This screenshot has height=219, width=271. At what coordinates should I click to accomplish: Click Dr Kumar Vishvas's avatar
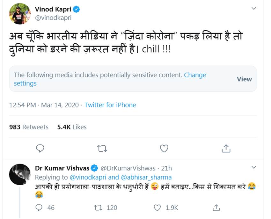tap(20, 174)
